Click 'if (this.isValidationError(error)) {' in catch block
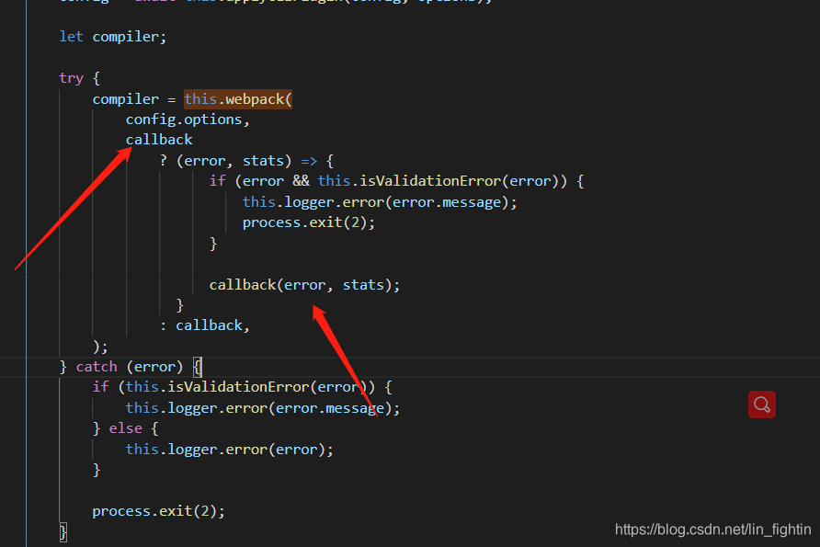This screenshot has width=820, height=547. 242,387
